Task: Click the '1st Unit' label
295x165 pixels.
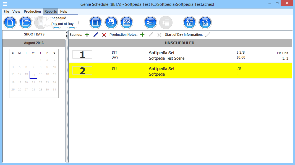Action: pos(282,53)
